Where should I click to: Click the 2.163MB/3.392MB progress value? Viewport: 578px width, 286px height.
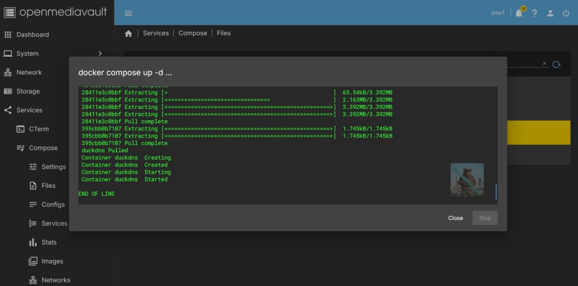(x=367, y=99)
